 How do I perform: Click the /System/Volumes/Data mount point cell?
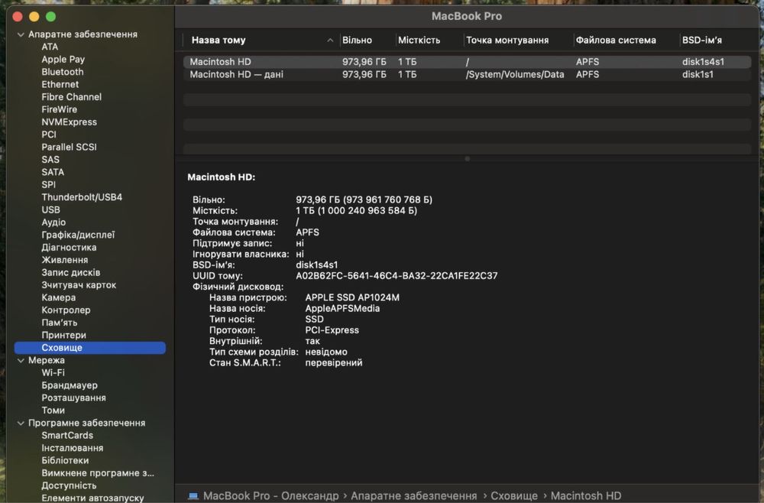pyautogui.click(x=515, y=75)
